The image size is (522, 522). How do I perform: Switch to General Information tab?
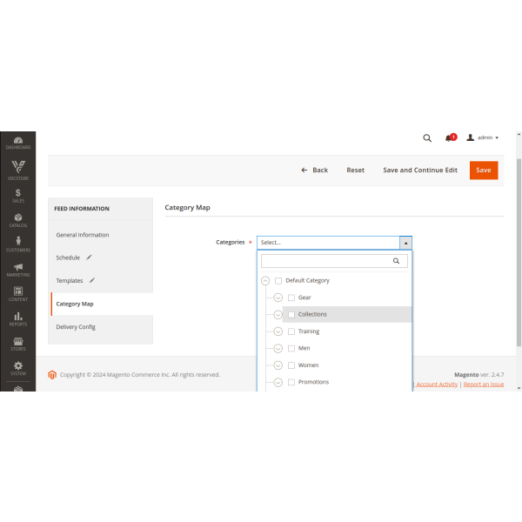pyautogui.click(x=83, y=235)
